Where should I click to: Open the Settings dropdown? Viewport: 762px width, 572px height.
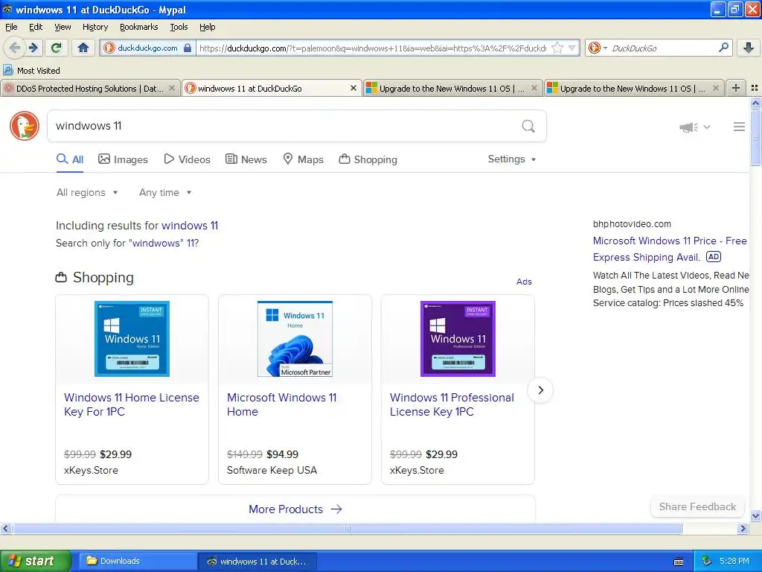[x=512, y=159]
